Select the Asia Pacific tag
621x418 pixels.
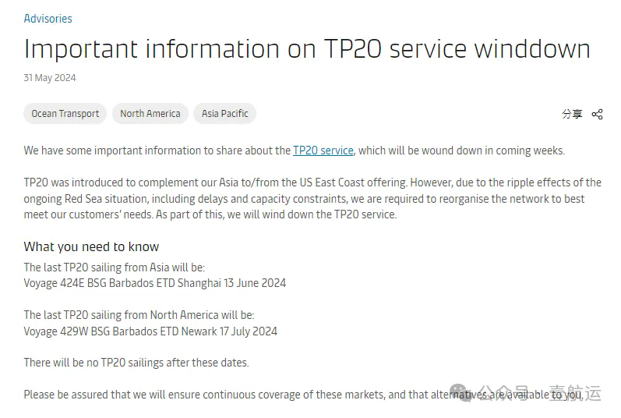(x=224, y=114)
